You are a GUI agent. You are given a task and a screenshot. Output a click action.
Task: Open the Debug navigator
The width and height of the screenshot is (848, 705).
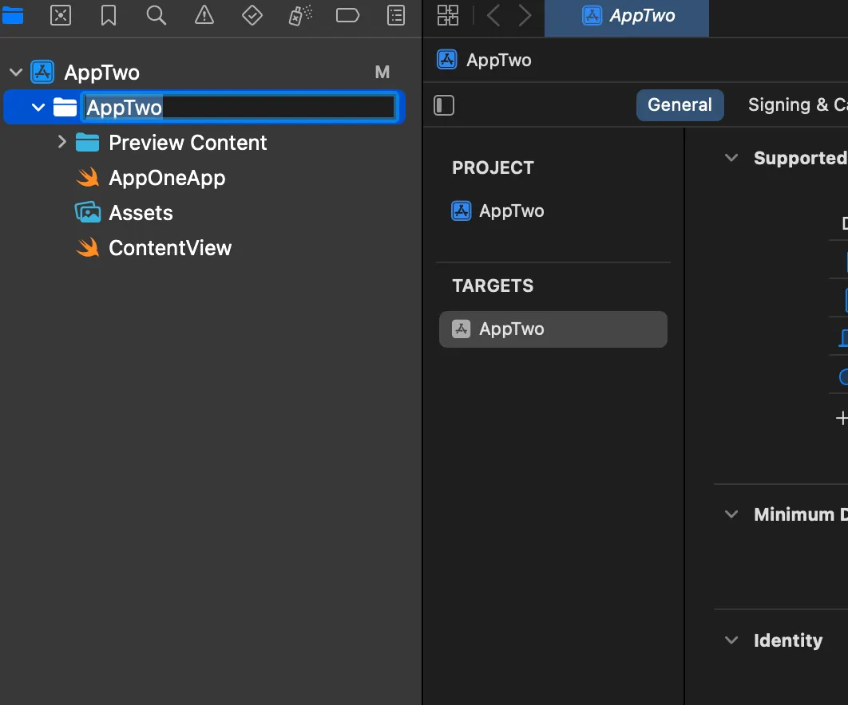tap(300, 14)
